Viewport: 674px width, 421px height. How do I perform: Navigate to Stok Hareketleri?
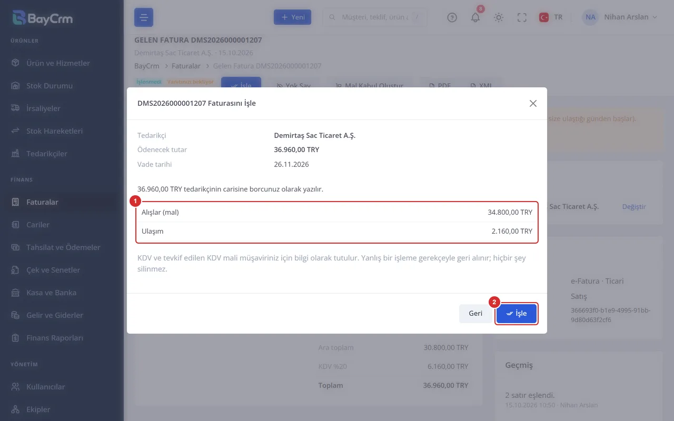[55, 131]
